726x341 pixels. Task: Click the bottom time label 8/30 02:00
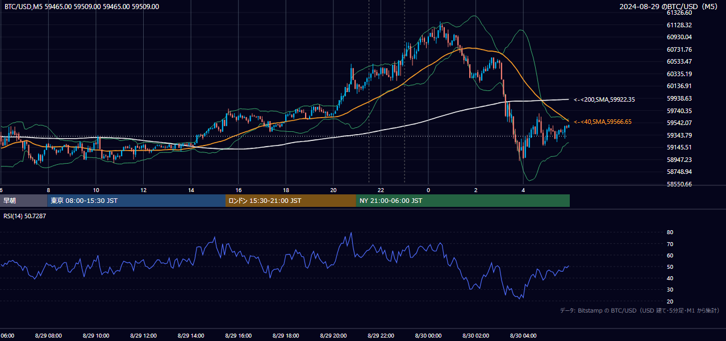475,336
